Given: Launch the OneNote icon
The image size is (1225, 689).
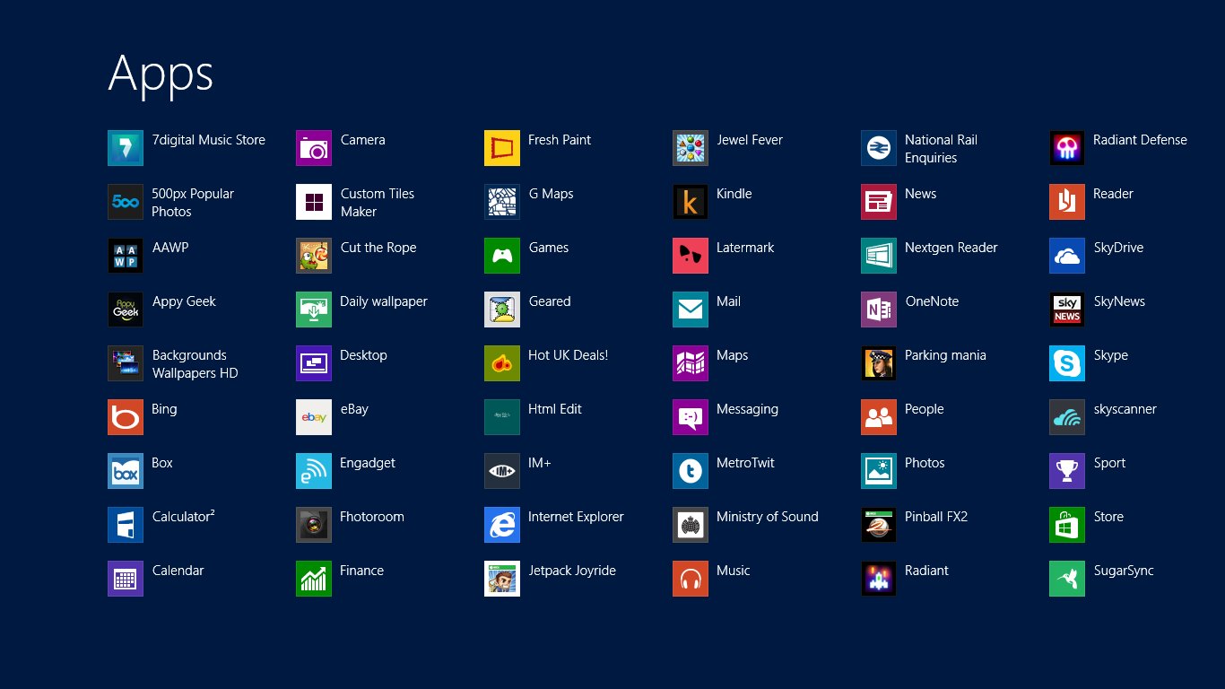Looking at the screenshot, I should [879, 310].
